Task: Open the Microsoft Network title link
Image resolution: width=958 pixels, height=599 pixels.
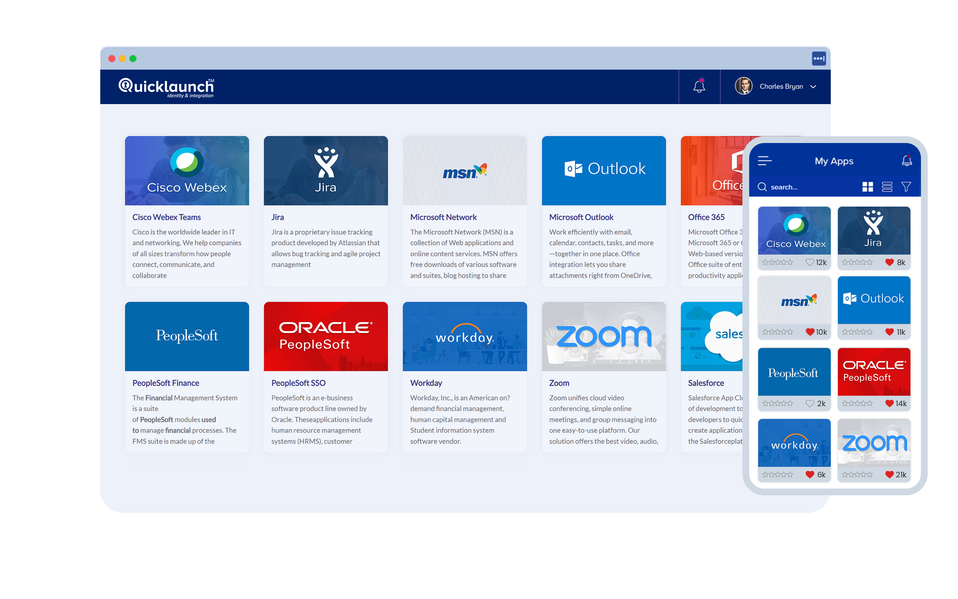Action: (x=443, y=217)
